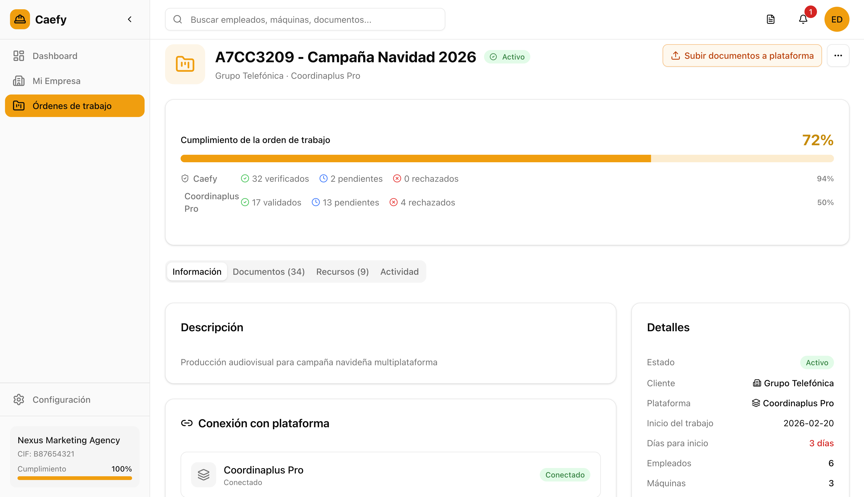Click the Coordinaplus Pro layers icon
This screenshot has width=864, height=497.
[x=204, y=474]
